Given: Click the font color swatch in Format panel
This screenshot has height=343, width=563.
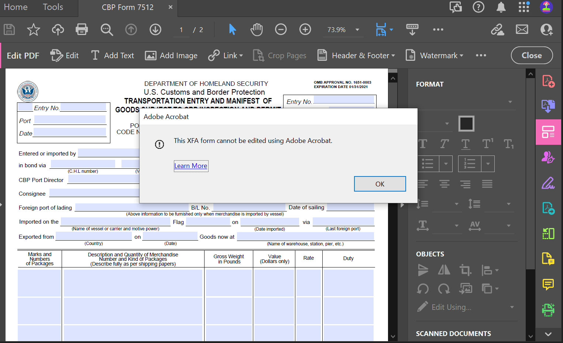Looking at the screenshot, I should (466, 123).
